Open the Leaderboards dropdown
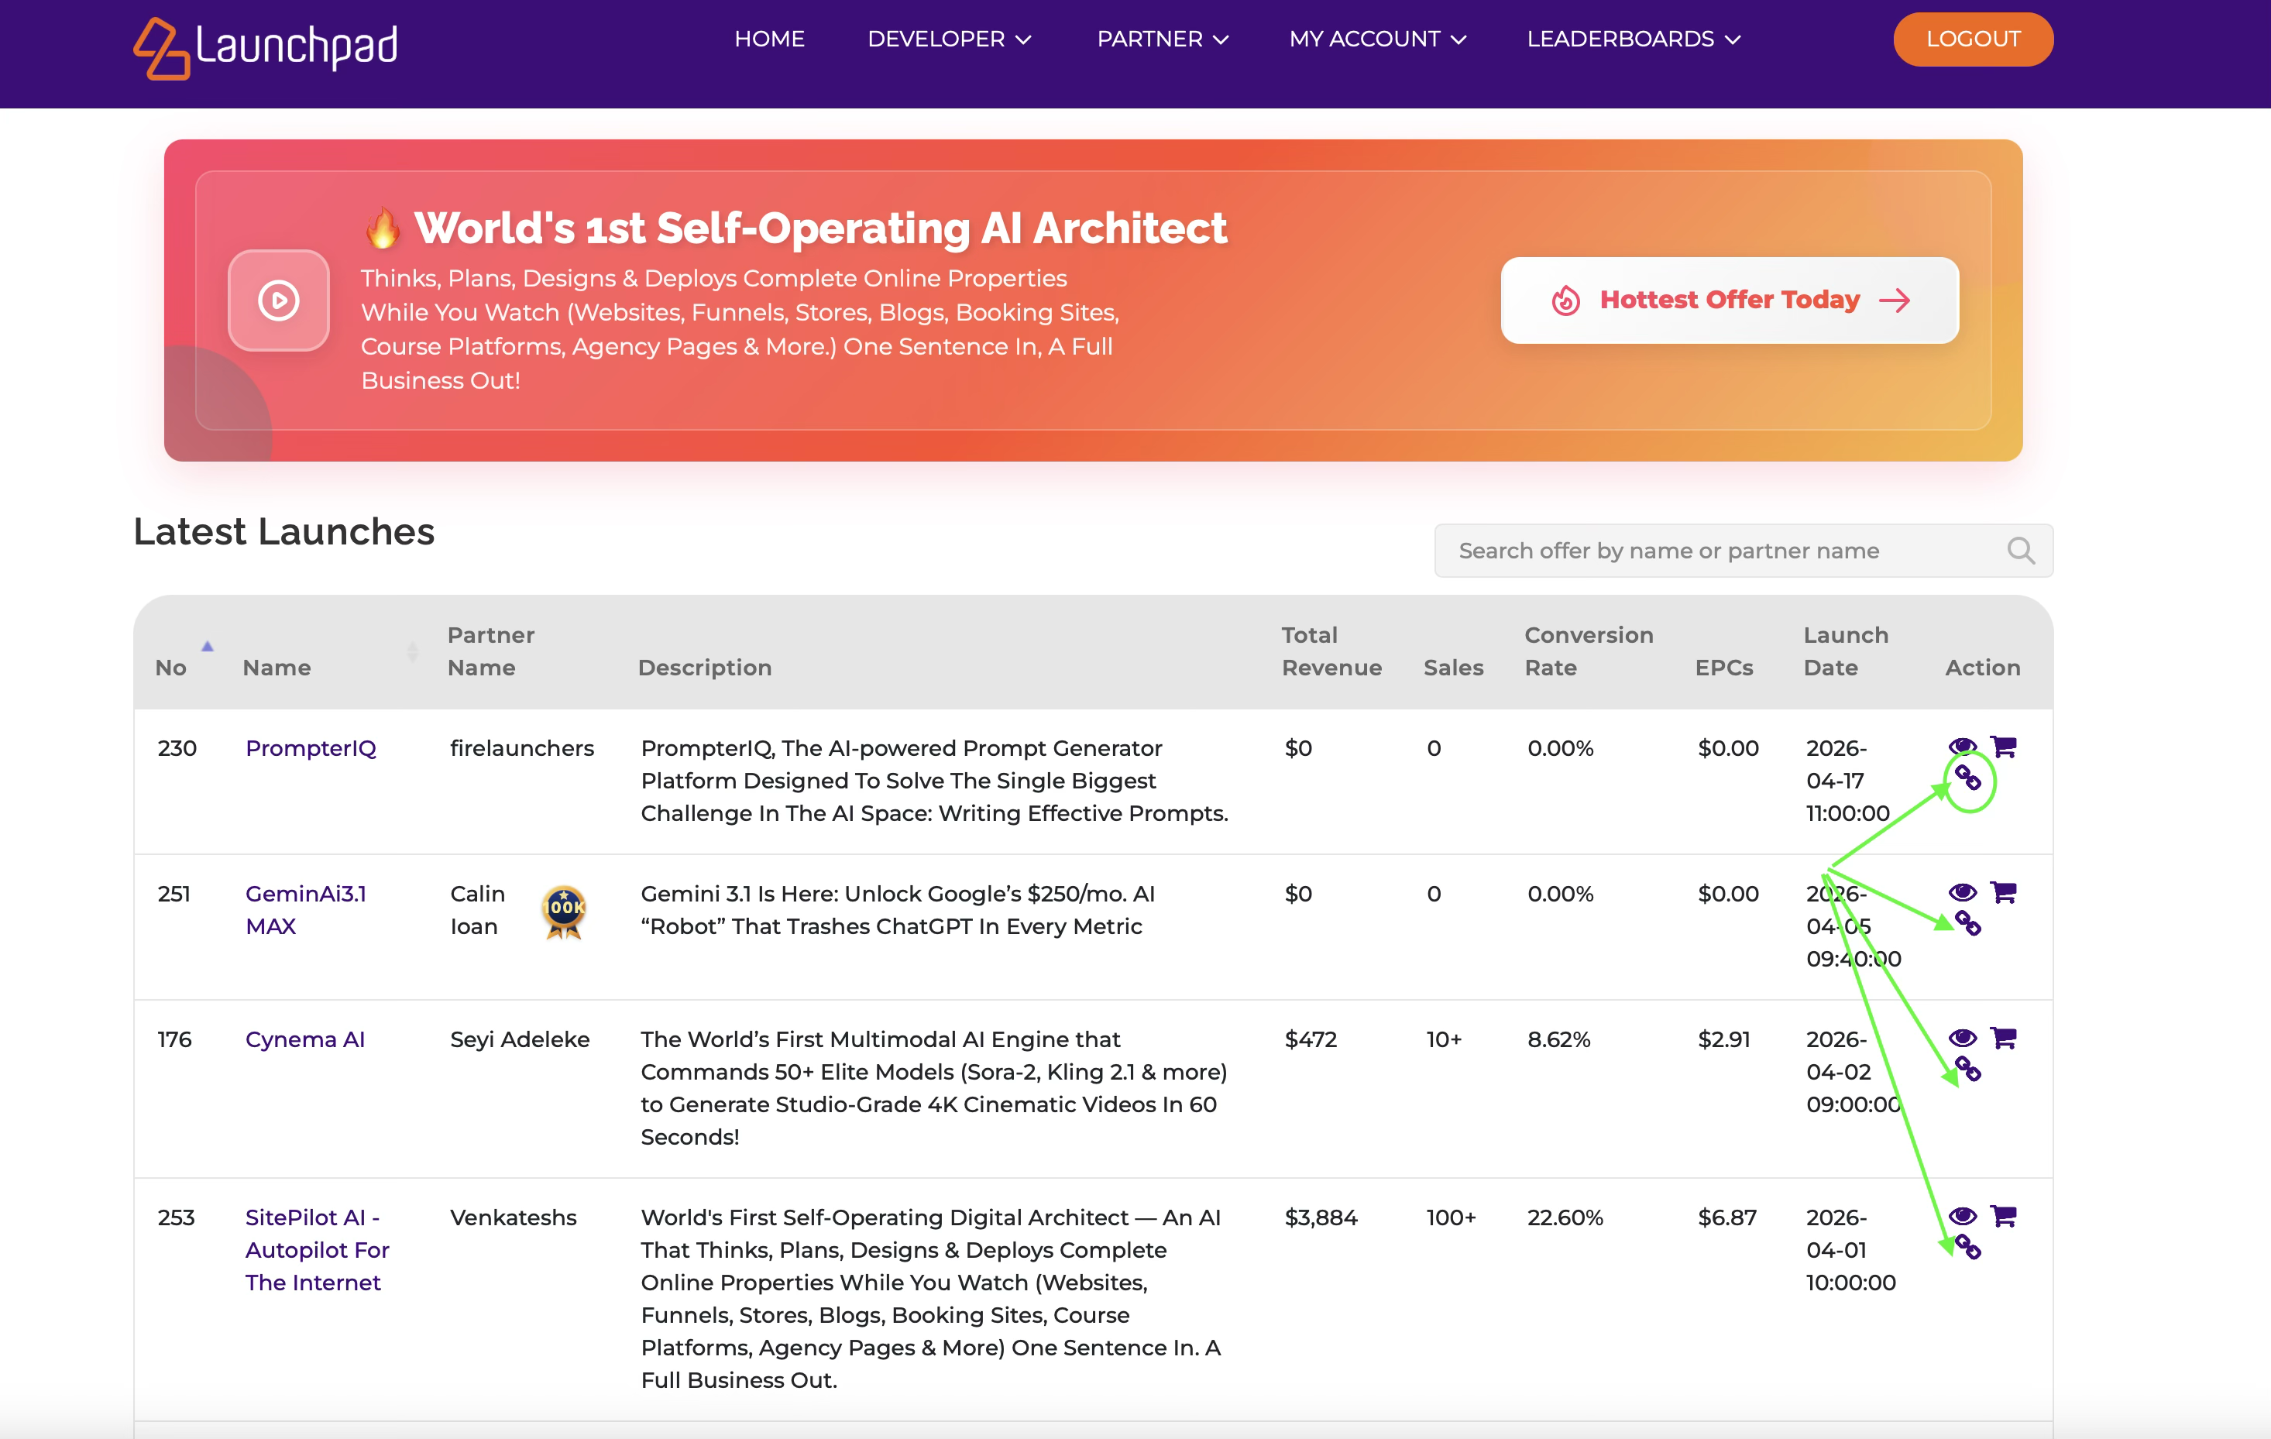This screenshot has height=1439, width=2271. tap(1634, 39)
